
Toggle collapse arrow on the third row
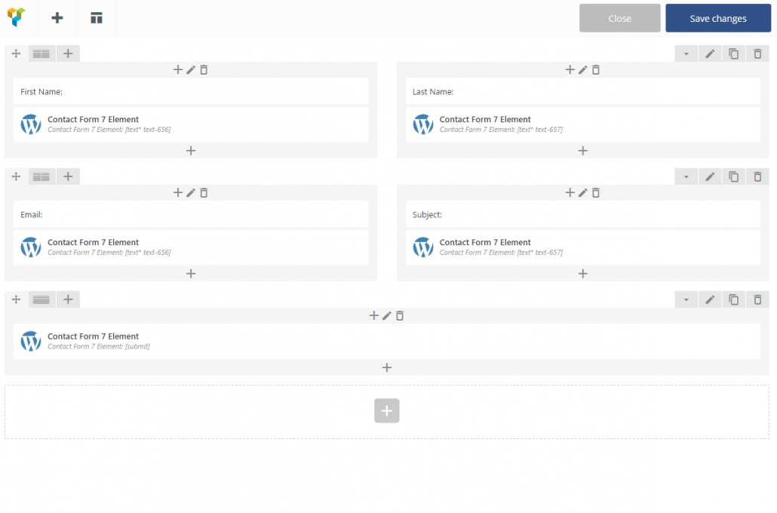click(x=686, y=300)
